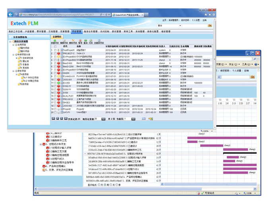Select 季 (quarter) display format radio
Image resolution: width=278 pixels, height=203 pixels.
117,185
